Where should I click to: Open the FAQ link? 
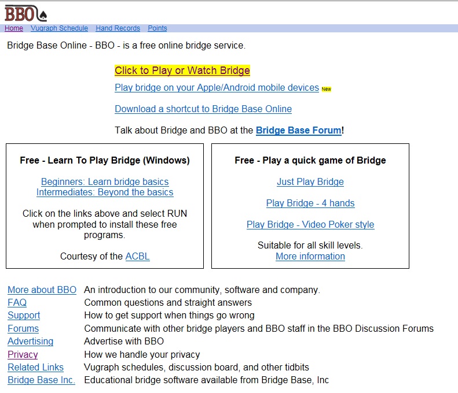(x=17, y=303)
